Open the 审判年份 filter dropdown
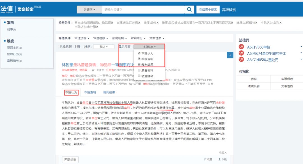This screenshot has width=303, height=164. [x=138, y=38]
